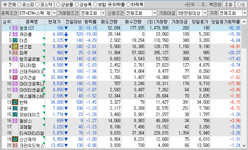Image resolution: width=248 pixels, height=150 pixels.
Task: Sort by 현재가 column header
Action: tap(54, 22)
